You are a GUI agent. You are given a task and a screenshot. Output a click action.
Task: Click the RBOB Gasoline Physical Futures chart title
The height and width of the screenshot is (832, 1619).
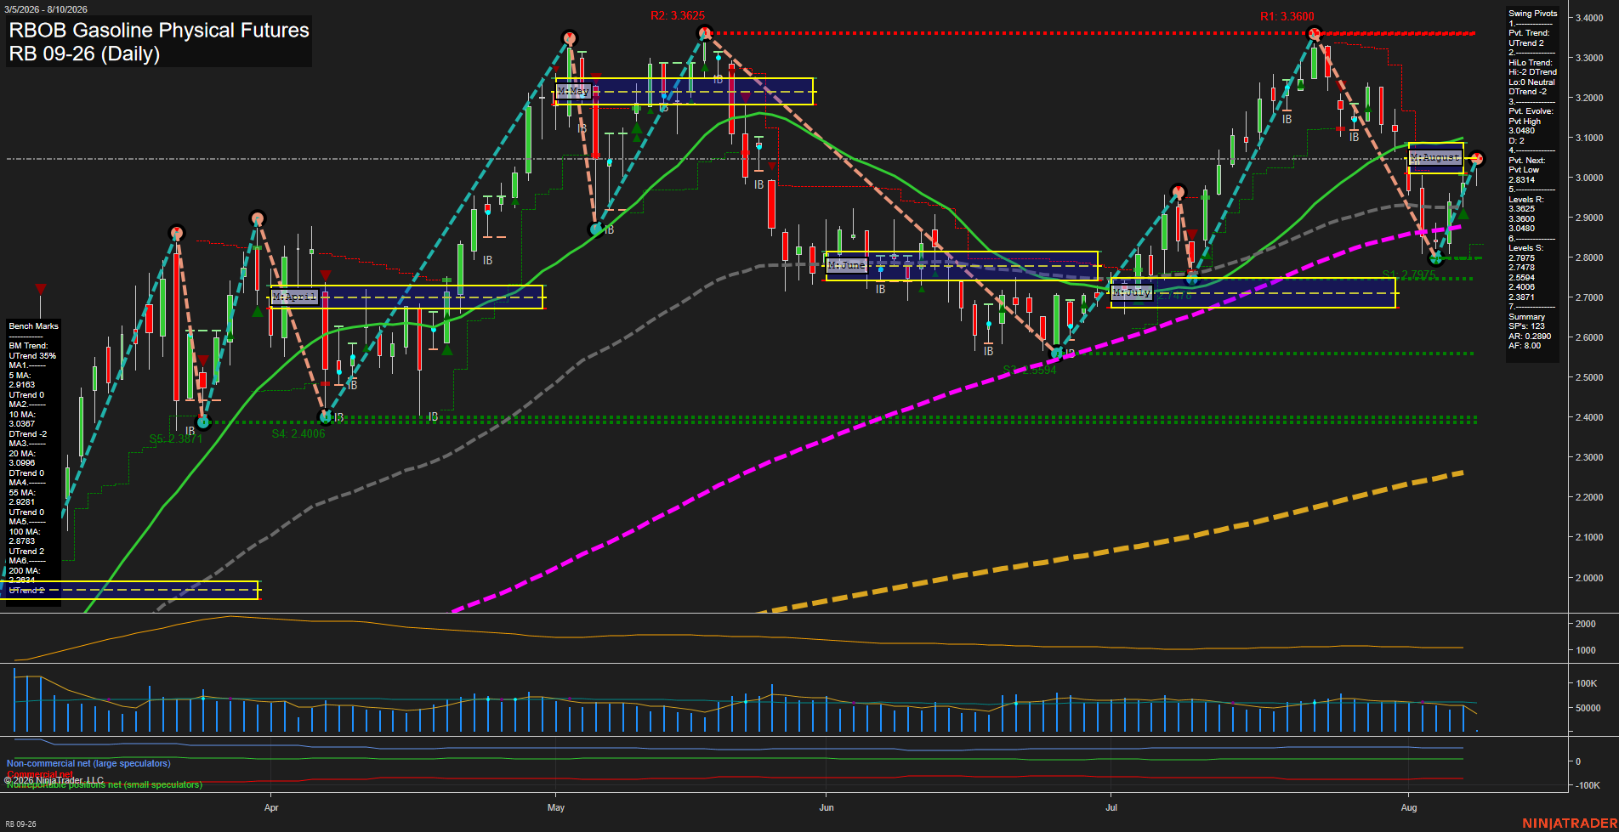tap(159, 30)
